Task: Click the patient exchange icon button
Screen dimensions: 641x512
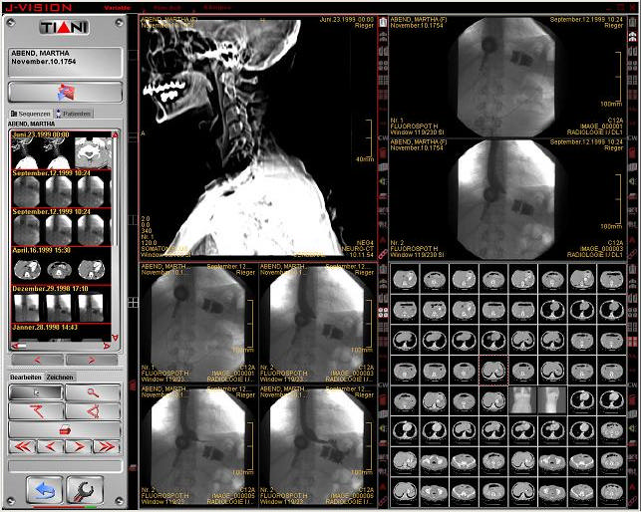Action: [64, 92]
